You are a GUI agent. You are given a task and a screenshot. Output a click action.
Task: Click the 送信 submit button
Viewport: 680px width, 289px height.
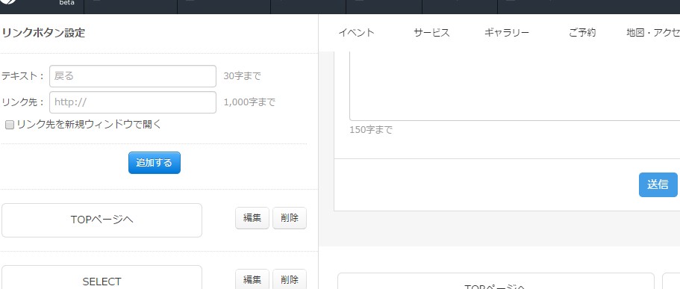[658, 184]
